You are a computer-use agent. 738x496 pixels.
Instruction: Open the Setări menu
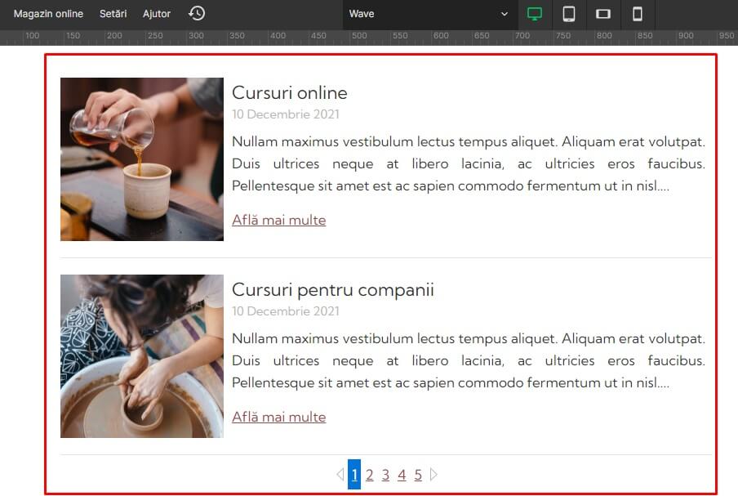(x=113, y=13)
